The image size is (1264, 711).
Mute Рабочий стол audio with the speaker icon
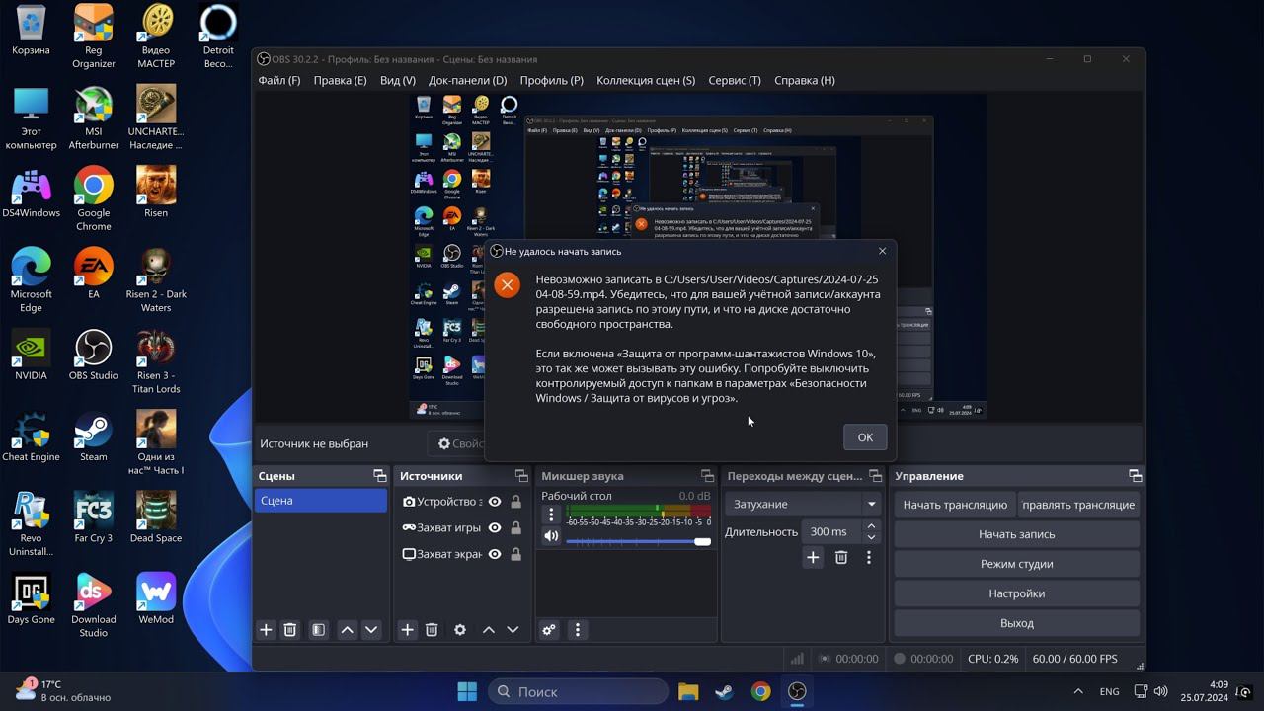(551, 536)
